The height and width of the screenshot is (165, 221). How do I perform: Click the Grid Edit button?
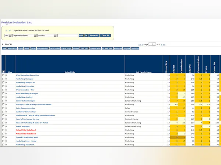(x=84, y=48)
